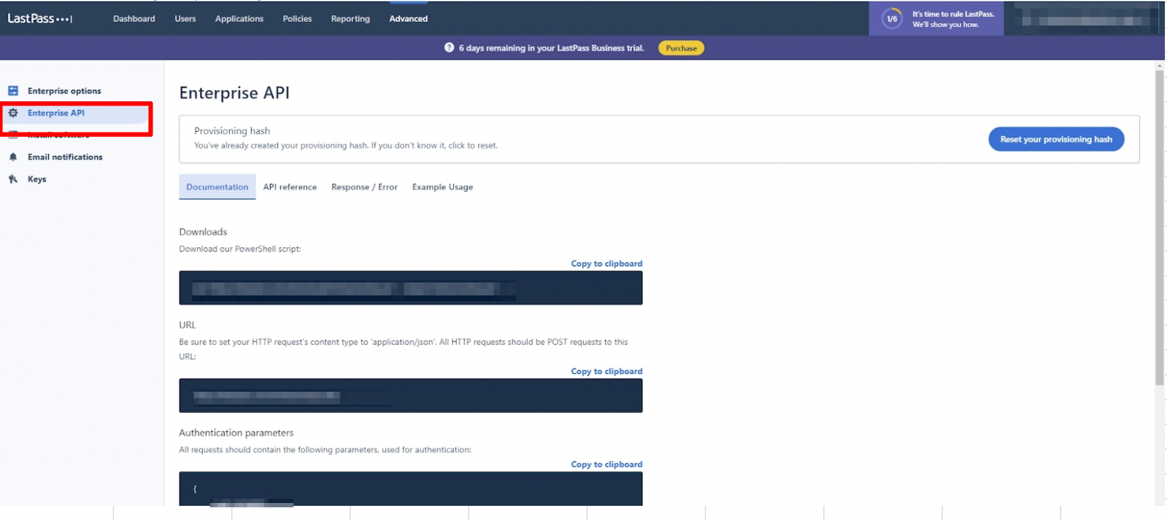The height and width of the screenshot is (520, 1167).
Task: Click the trial help question mark icon
Action: 449,47
